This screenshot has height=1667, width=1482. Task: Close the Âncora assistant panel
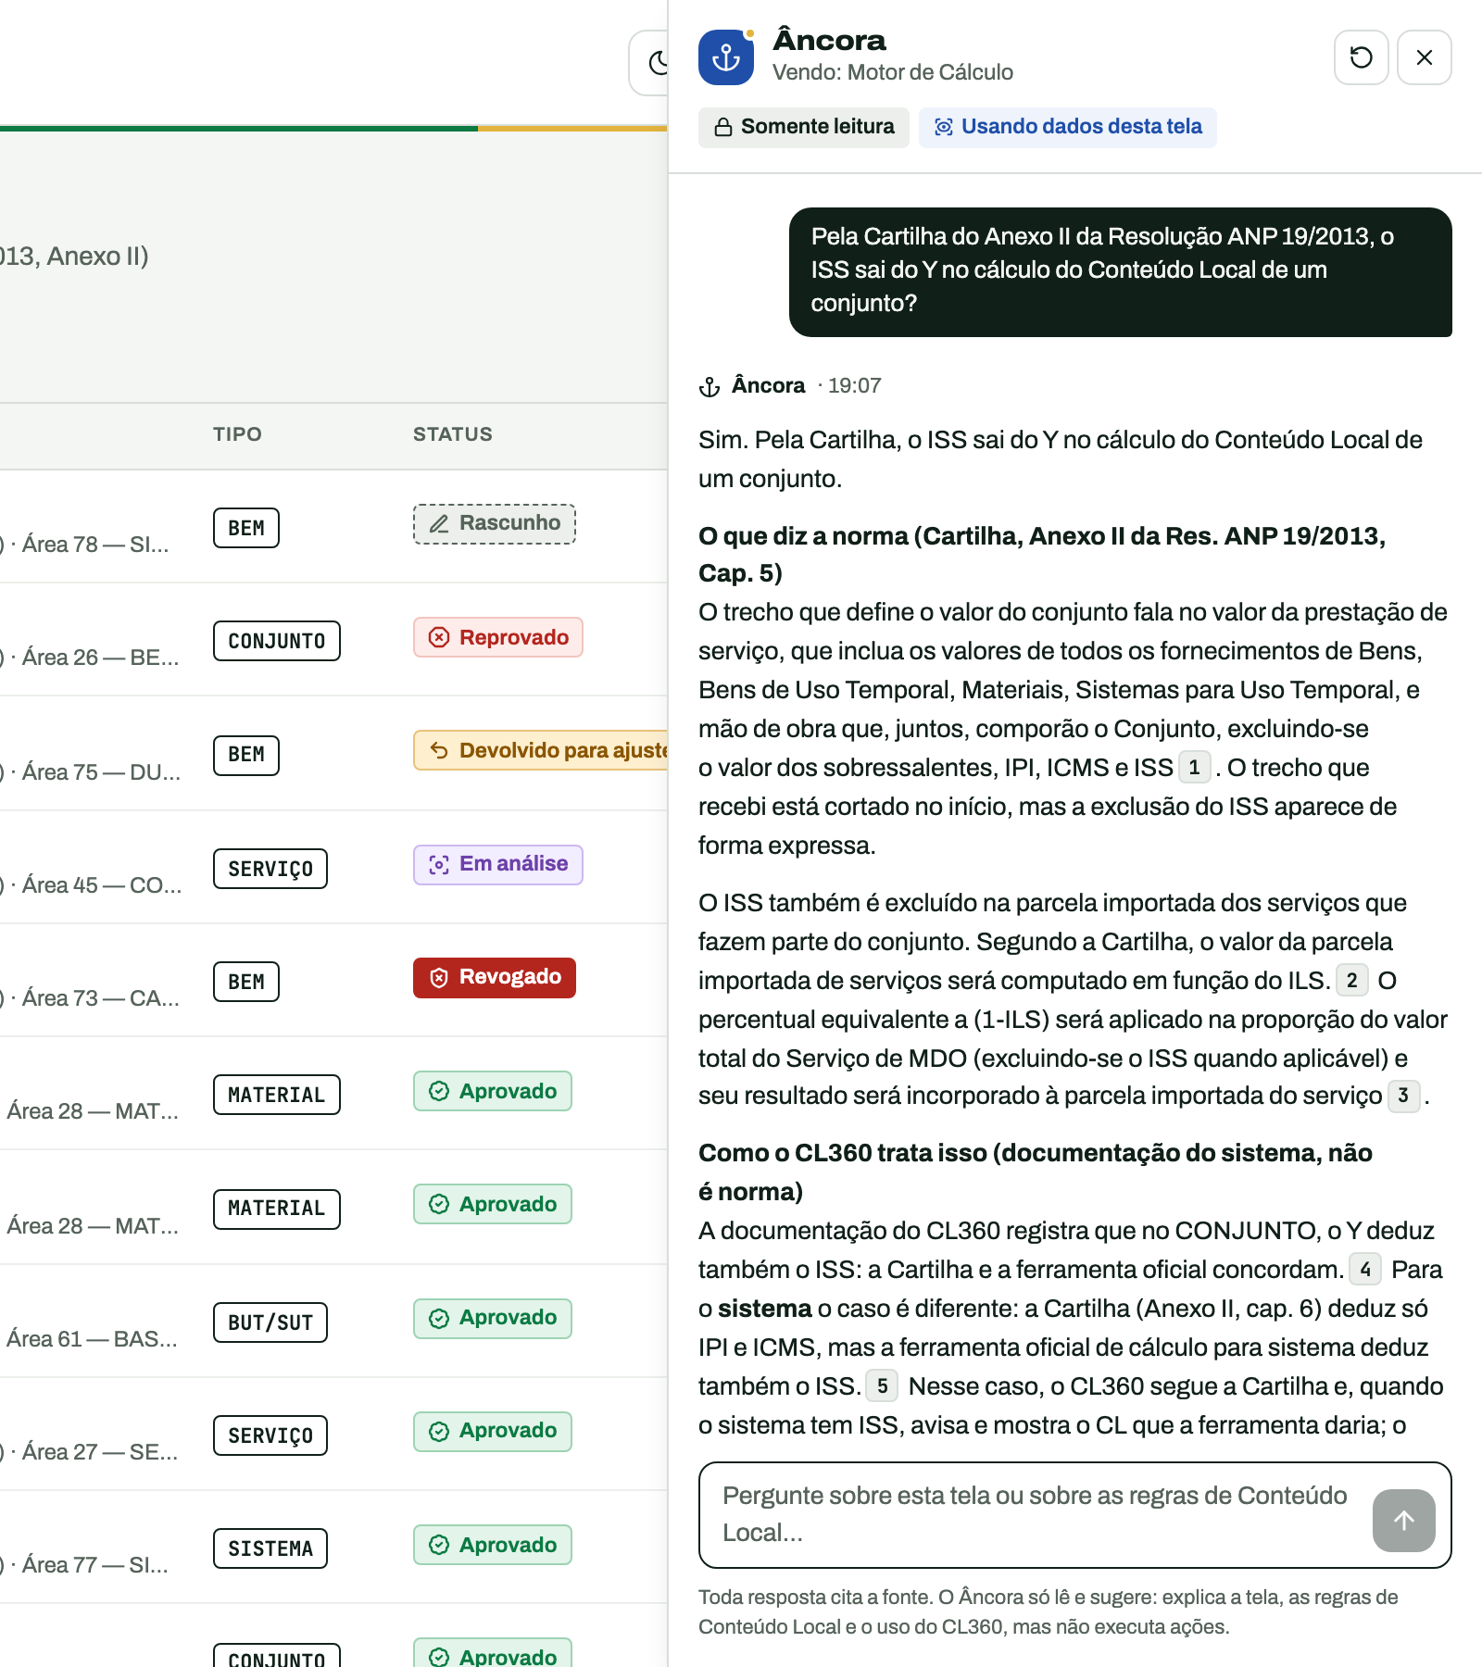(1424, 57)
